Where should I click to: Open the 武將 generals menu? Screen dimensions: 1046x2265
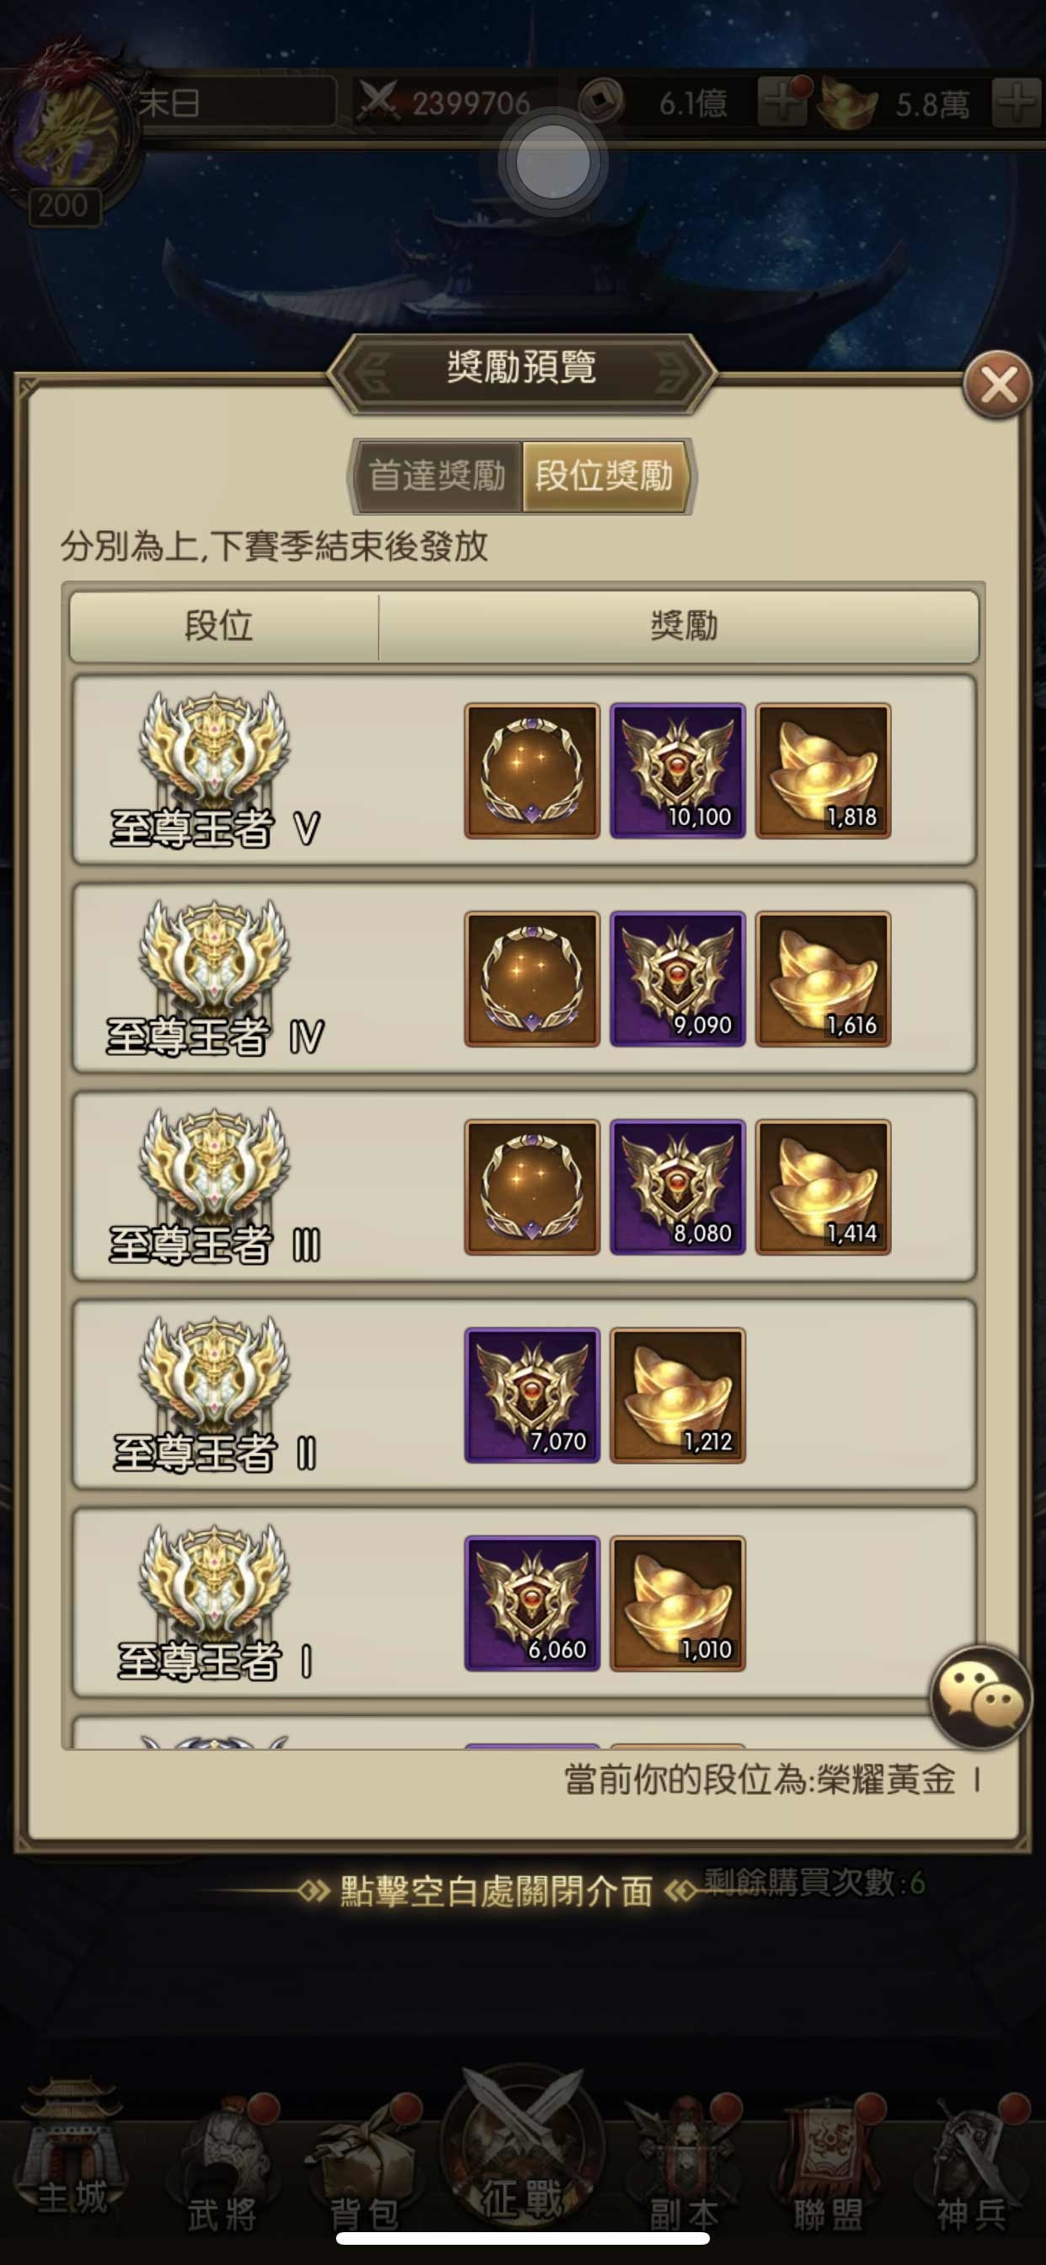coord(223,2163)
